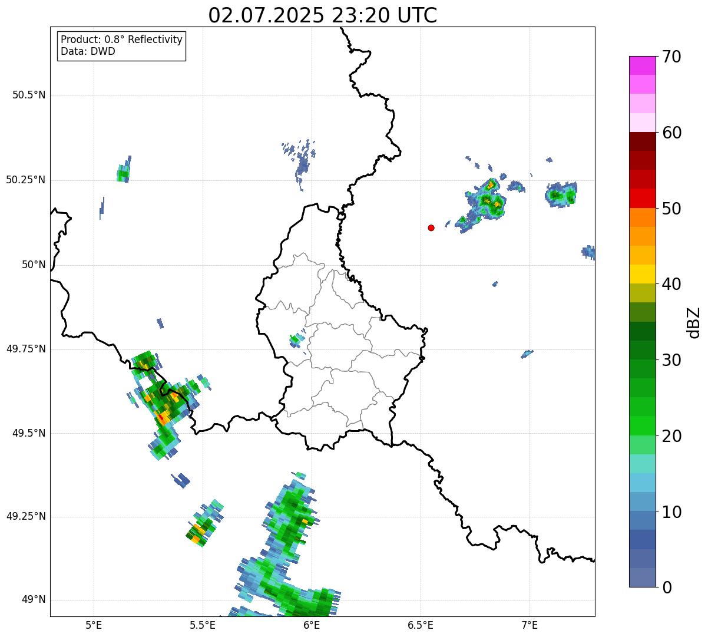Click the 50.5°N latitude label
The height and width of the screenshot is (637, 708).
(x=29, y=95)
